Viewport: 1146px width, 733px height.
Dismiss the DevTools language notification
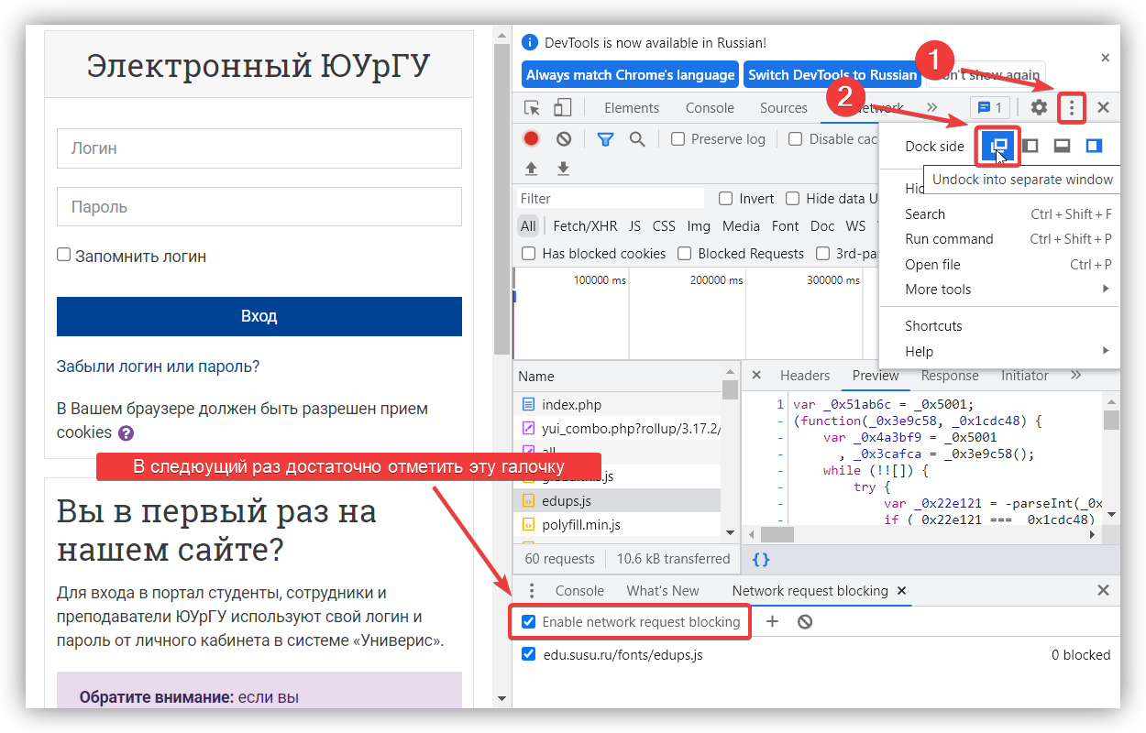pos(1105,57)
